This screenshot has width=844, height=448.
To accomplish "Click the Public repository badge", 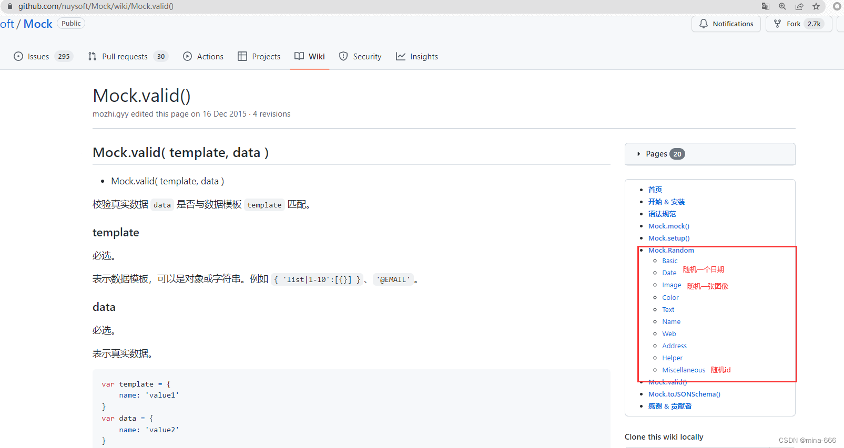I will [x=71, y=23].
